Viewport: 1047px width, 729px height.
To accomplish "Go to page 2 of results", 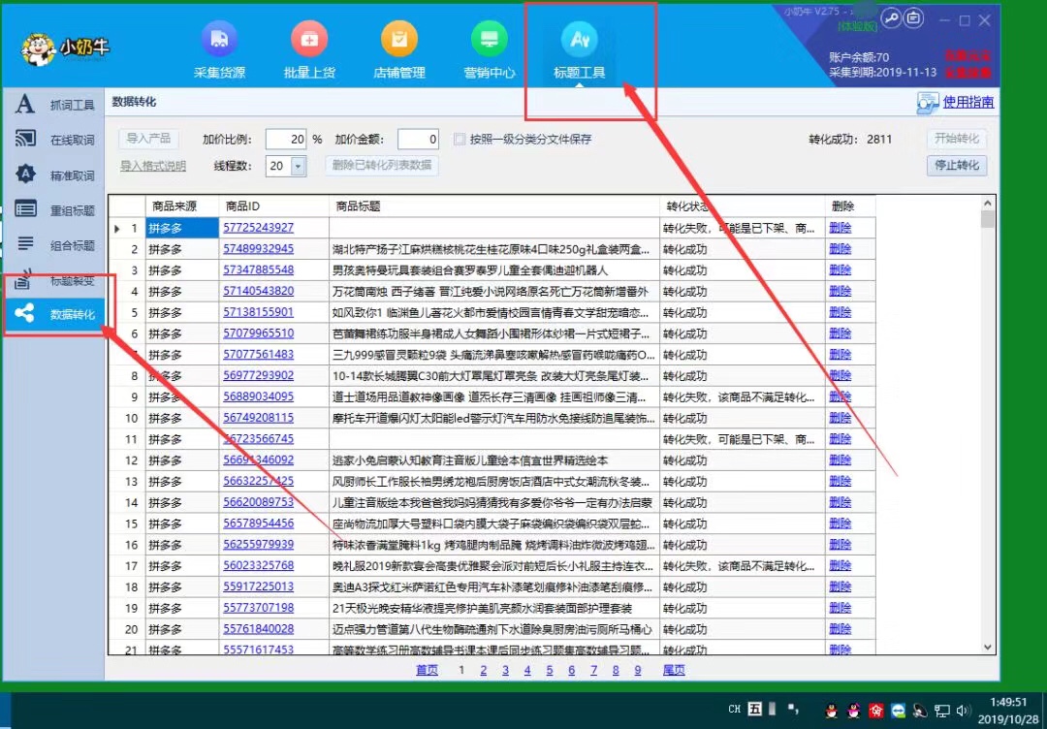I will [484, 670].
